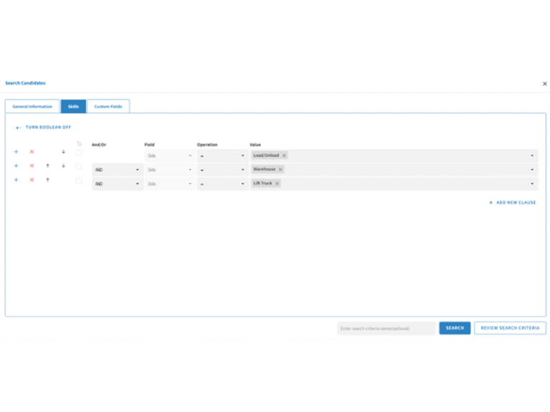Viewport: 550px width, 412px height.
Task: Remove the Load/Unload value tag
Action: pos(284,155)
